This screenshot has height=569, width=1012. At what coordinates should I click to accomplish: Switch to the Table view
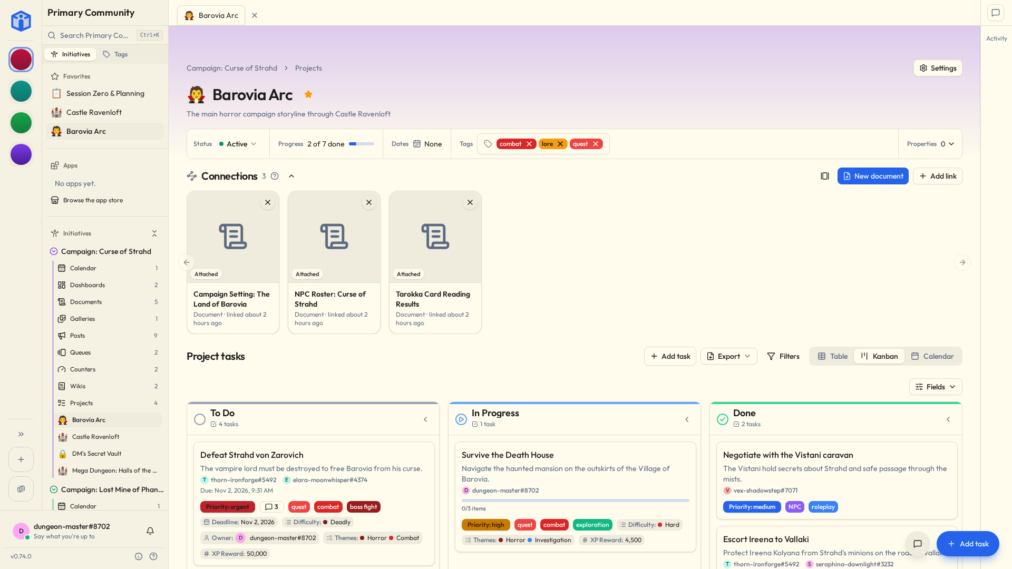click(x=833, y=356)
